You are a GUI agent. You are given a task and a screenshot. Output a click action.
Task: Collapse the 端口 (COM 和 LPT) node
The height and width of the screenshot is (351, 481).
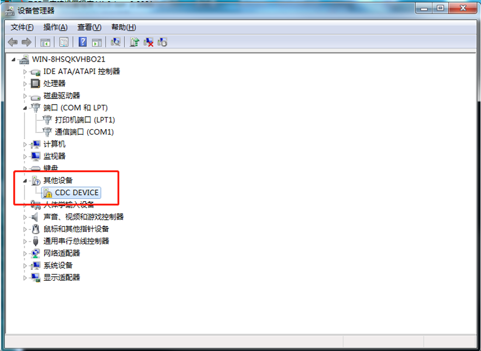pos(25,108)
